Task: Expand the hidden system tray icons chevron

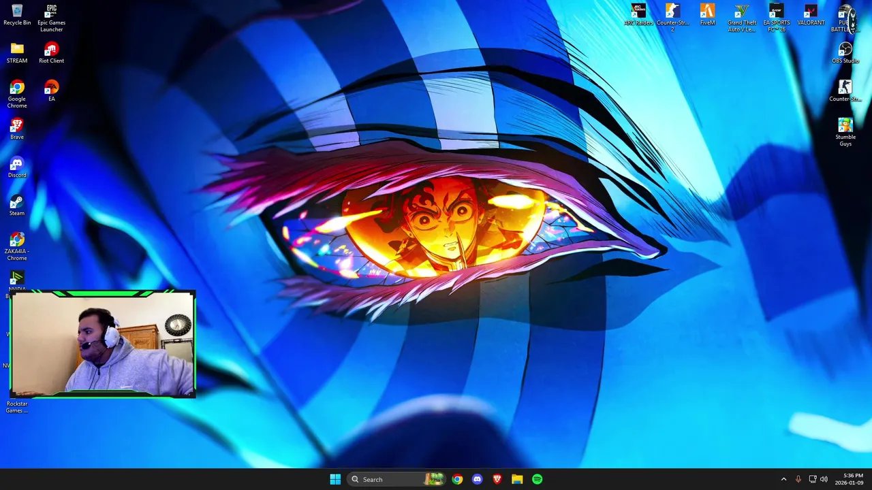Action: 783,479
